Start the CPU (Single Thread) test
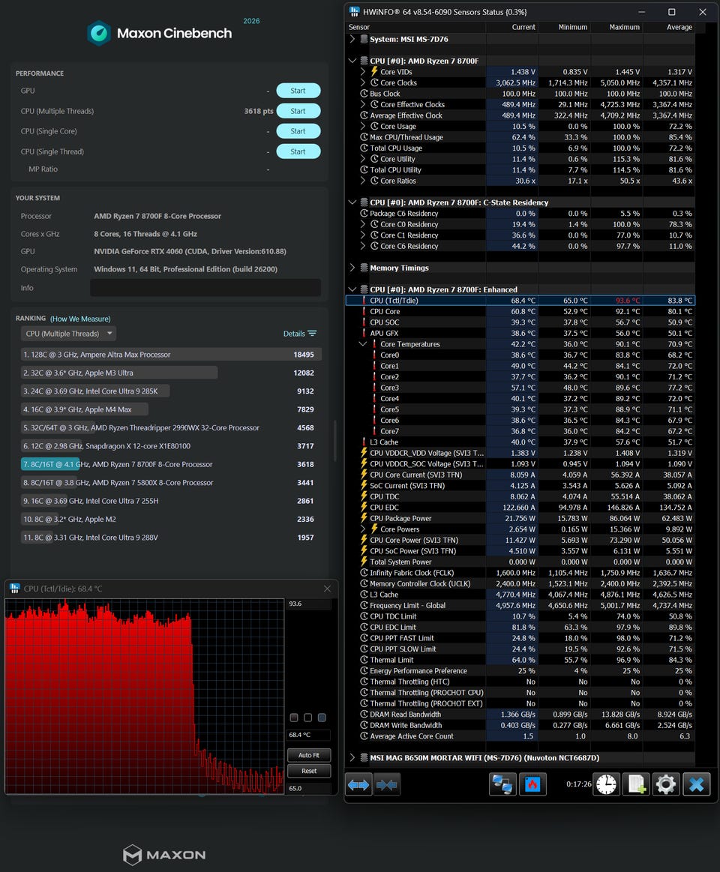This screenshot has height=872, width=720. pyautogui.click(x=298, y=151)
